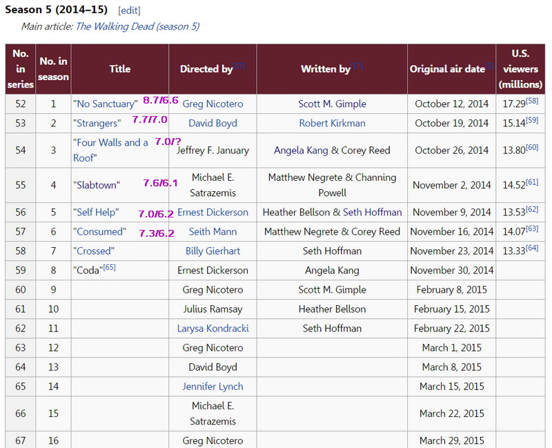Click reference [62] next to 13.53 viewers
The width and height of the screenshot is (552, 448).
coord(532,209)
